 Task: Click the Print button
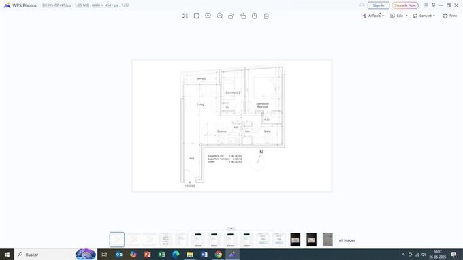point(449,16)
